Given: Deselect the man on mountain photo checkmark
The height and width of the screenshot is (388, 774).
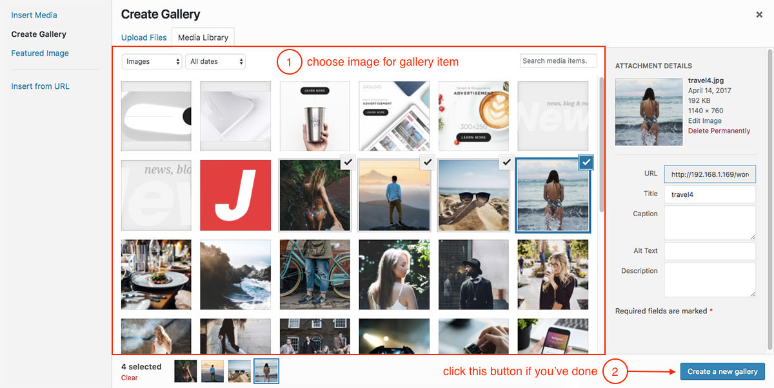Looking at the screenshot, I should [x=427, y=163].
